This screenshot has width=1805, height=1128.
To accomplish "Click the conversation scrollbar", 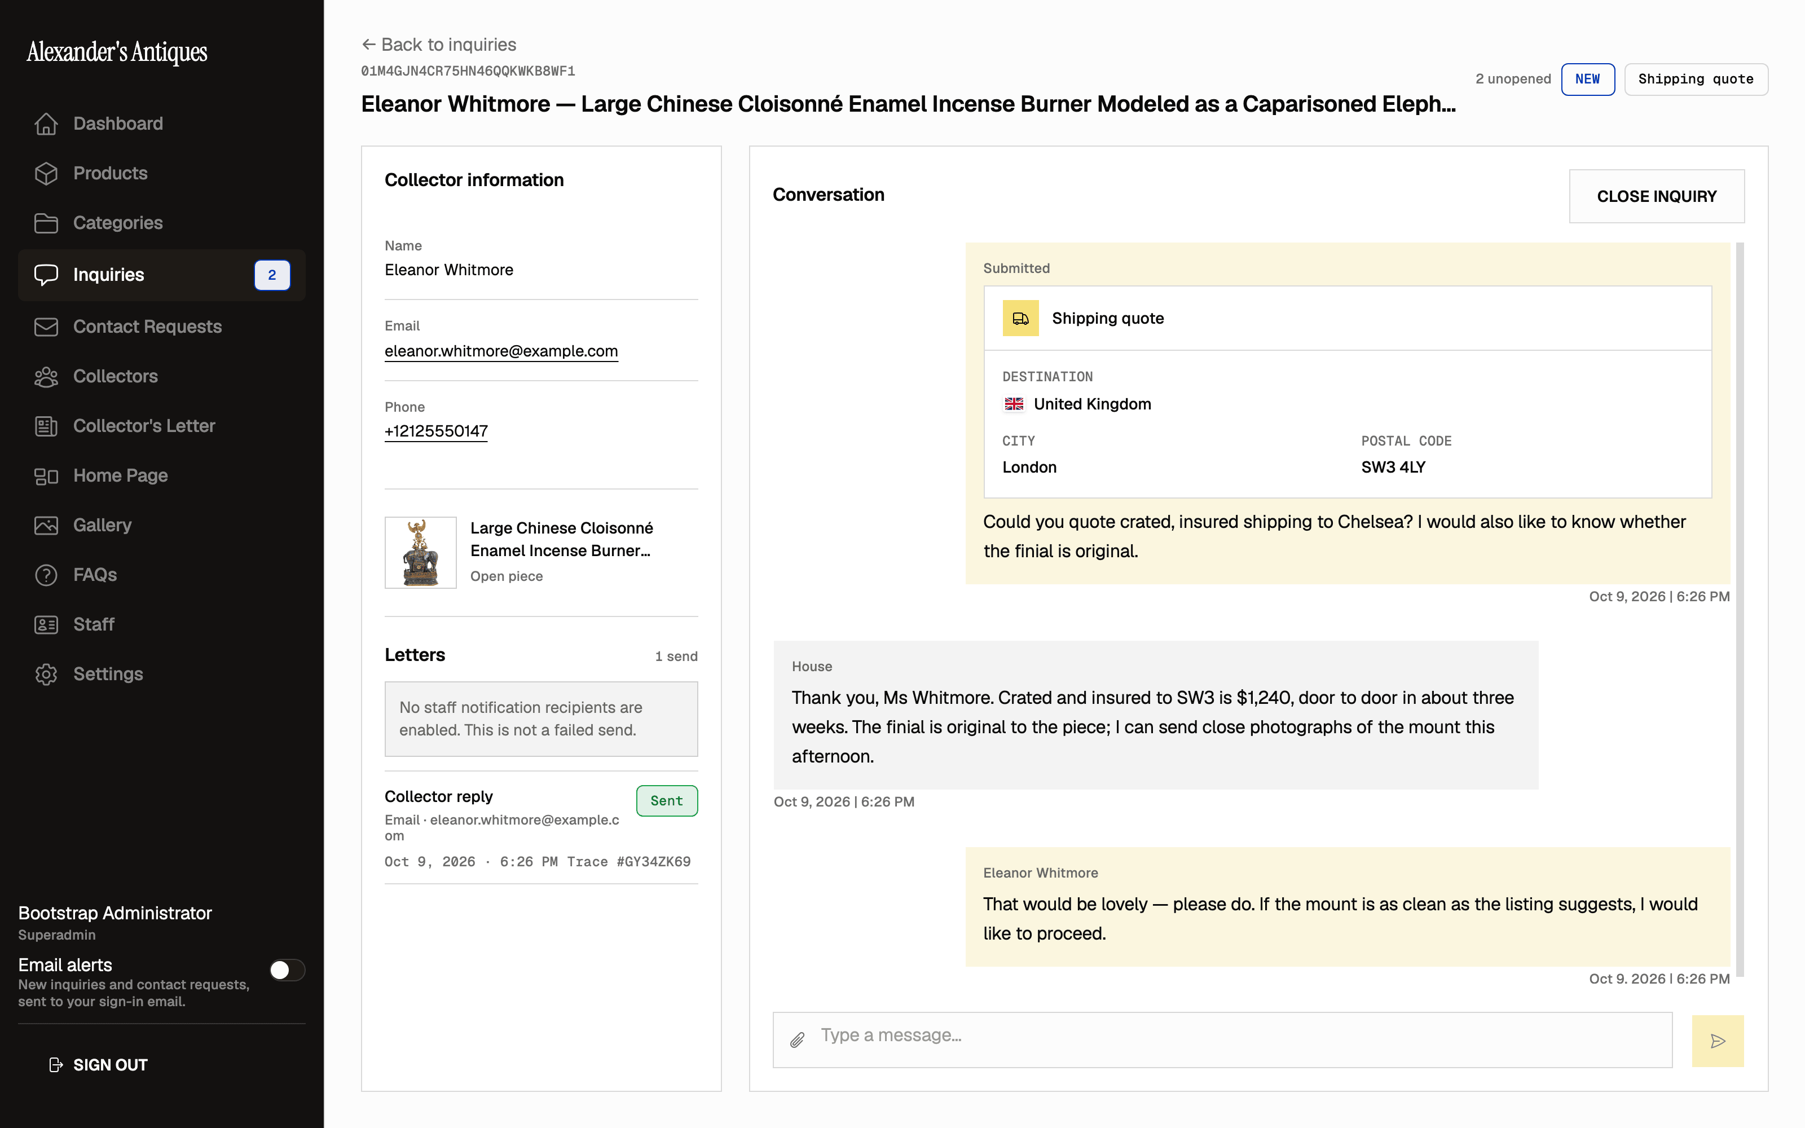I will coord(1740,610).
